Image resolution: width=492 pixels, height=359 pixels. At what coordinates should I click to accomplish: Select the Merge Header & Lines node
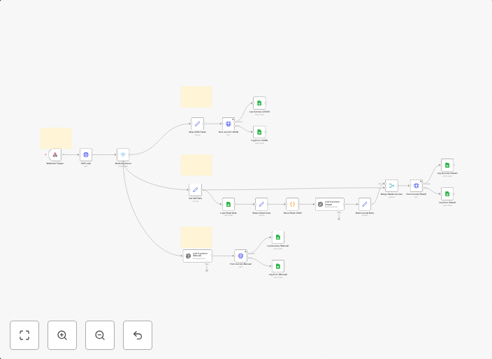click(x=391, y=186)
